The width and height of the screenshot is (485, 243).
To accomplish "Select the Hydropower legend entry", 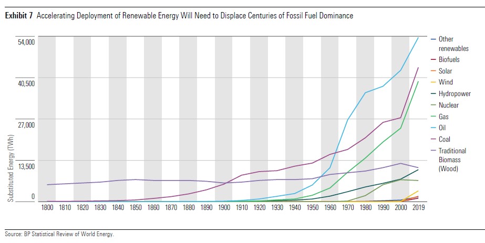I will (x=453, y=94).
